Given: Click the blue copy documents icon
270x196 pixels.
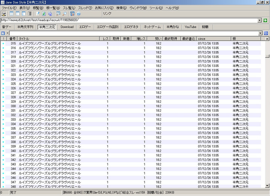Looking at the screenshot, I should coord(50,14).
